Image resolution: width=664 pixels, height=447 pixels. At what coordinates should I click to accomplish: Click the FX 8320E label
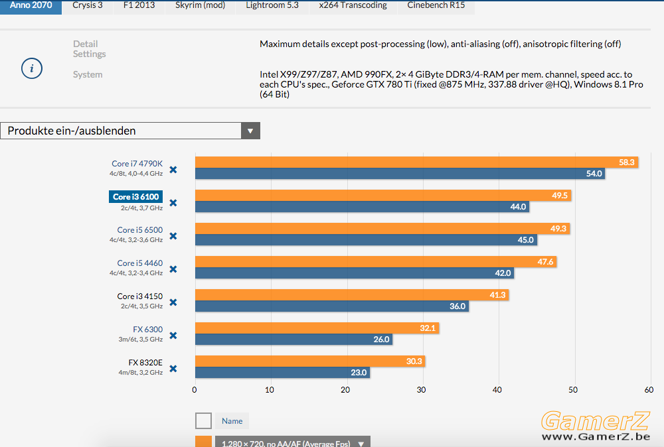(x=145, y=362)
